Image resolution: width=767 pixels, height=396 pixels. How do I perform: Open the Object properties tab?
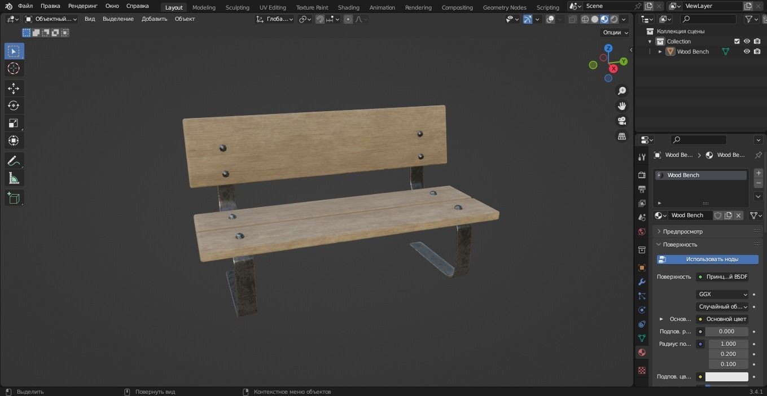coord(642,267)
